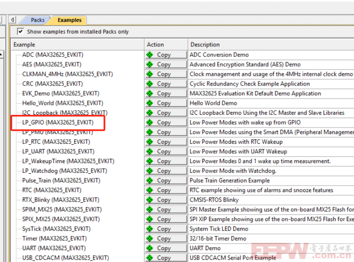
Task: Click green icon in LP_Watchdog Copy row
Action: (149, 171)
